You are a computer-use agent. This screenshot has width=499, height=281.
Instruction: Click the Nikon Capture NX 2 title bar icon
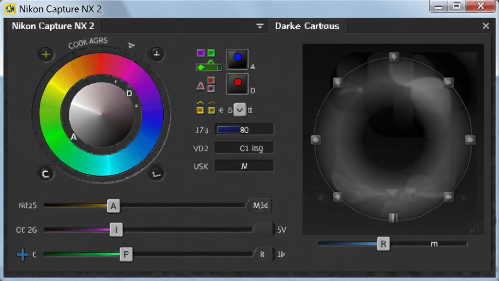click(10, 9)
